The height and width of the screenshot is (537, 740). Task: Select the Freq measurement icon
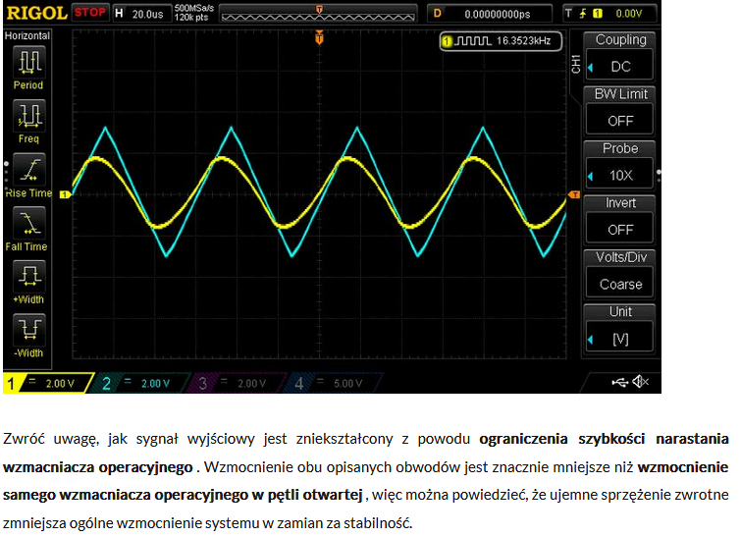click(29, 116)
